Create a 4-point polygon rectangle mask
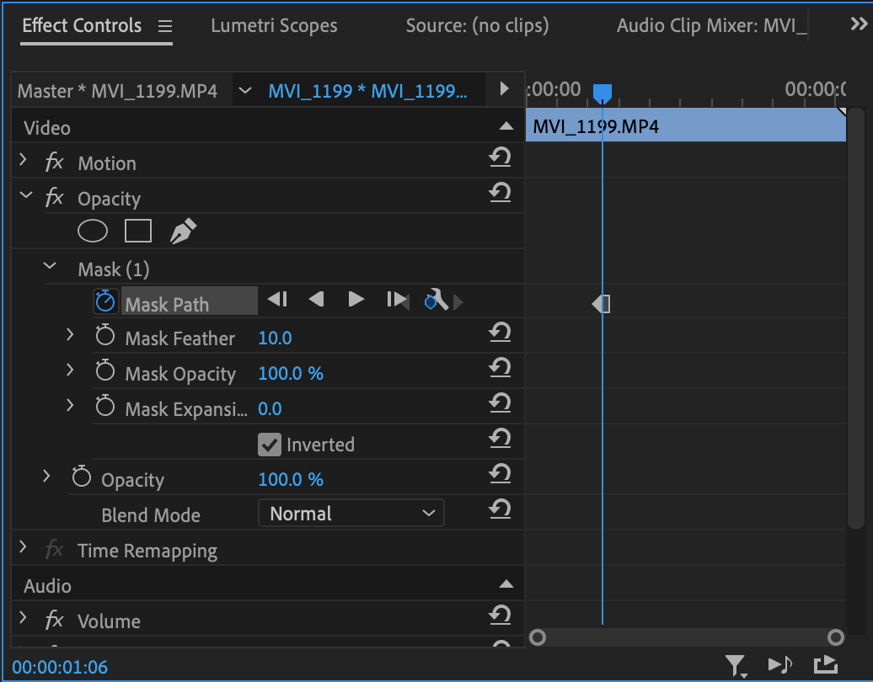Viewport: 873px width, 682px height. coord(138,231)
